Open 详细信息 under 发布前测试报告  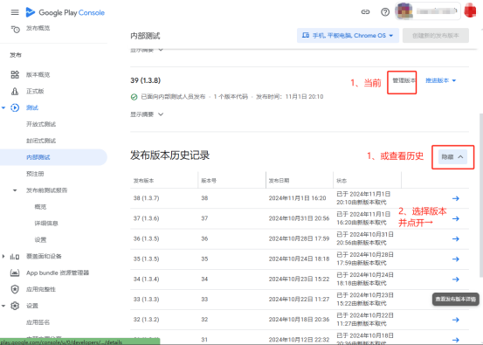click(46, 224)
